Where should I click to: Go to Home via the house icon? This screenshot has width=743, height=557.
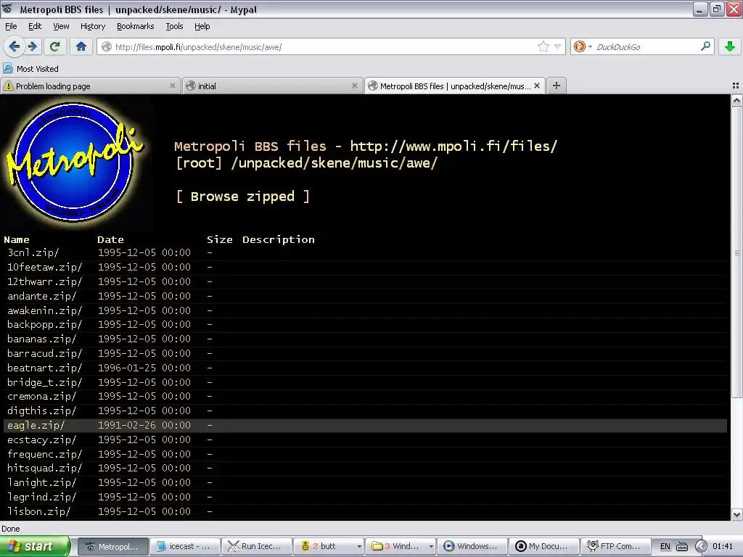[x=81, y=46]
